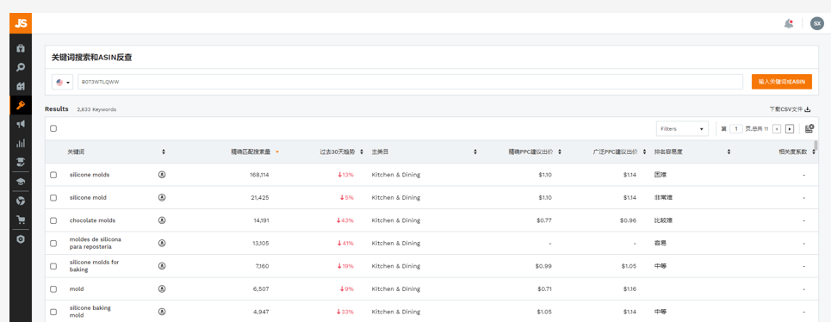Click the page number input box
831x322 pixels.
[x=735, y=128]
